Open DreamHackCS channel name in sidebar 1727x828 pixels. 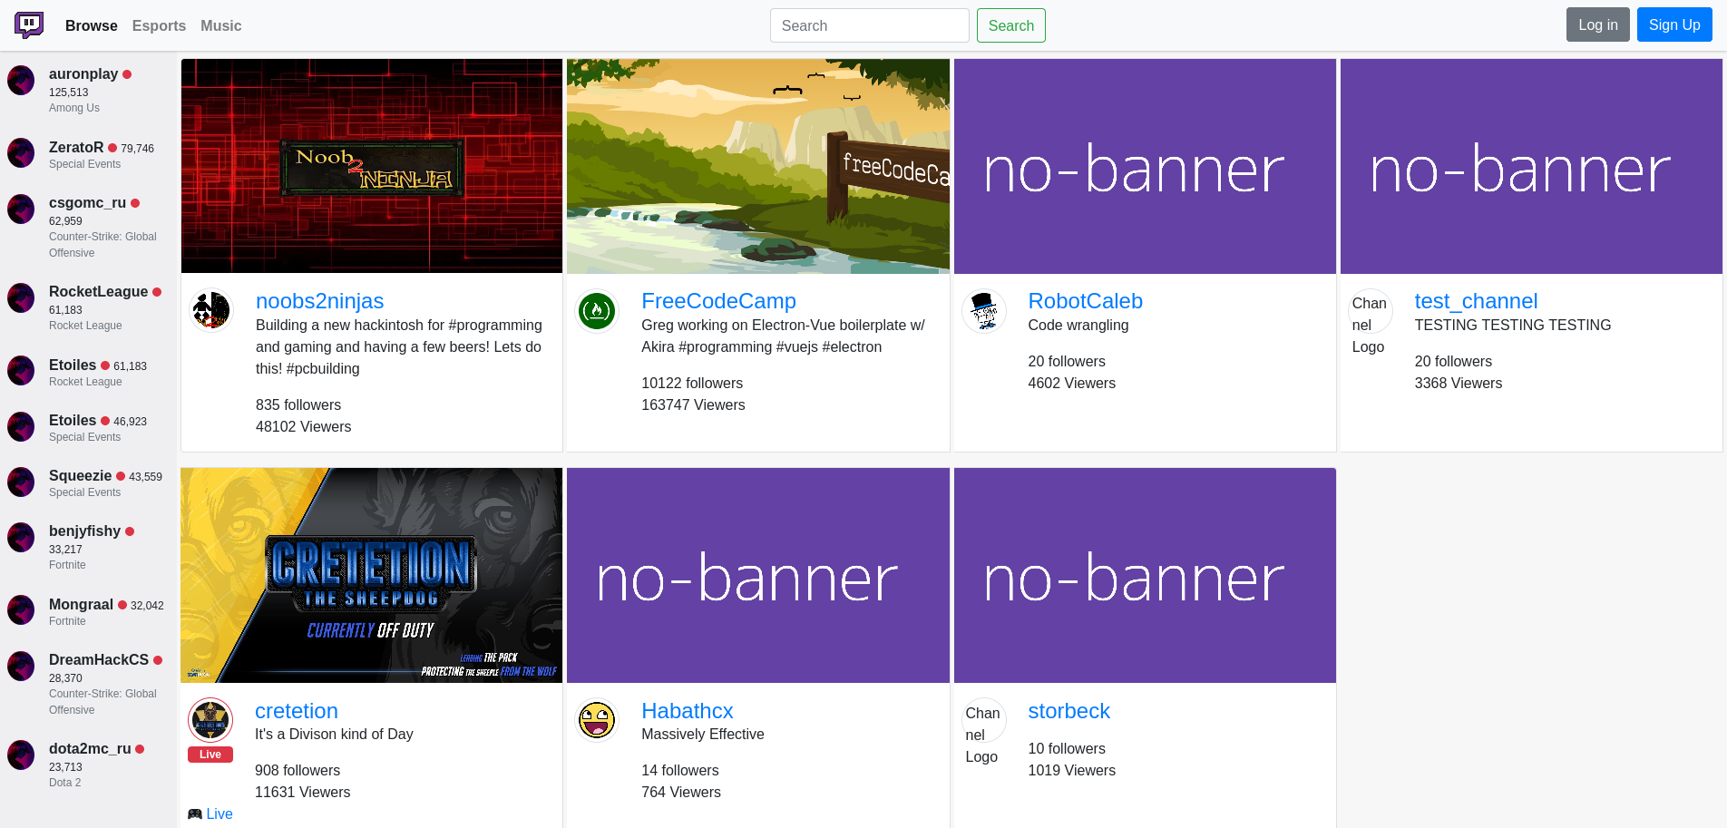point(99,659)
